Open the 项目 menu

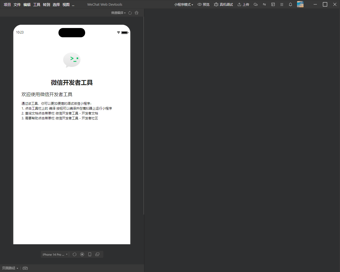coord(7,5)
